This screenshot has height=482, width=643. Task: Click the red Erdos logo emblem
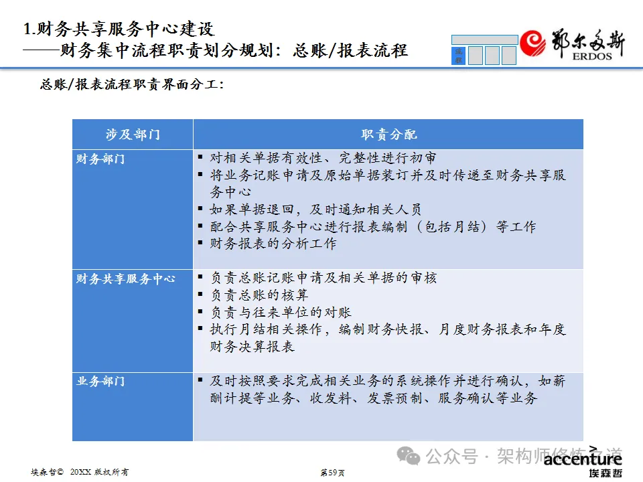point(533,44)
